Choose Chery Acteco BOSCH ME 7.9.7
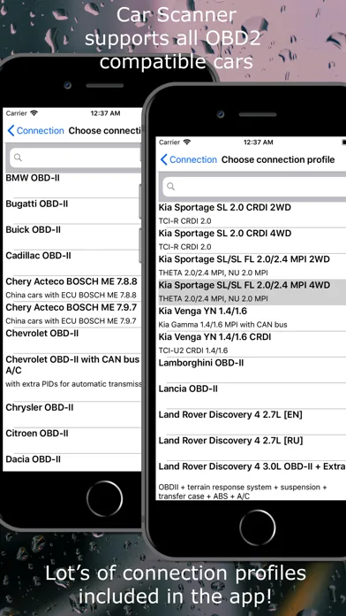 coord(72,314)
